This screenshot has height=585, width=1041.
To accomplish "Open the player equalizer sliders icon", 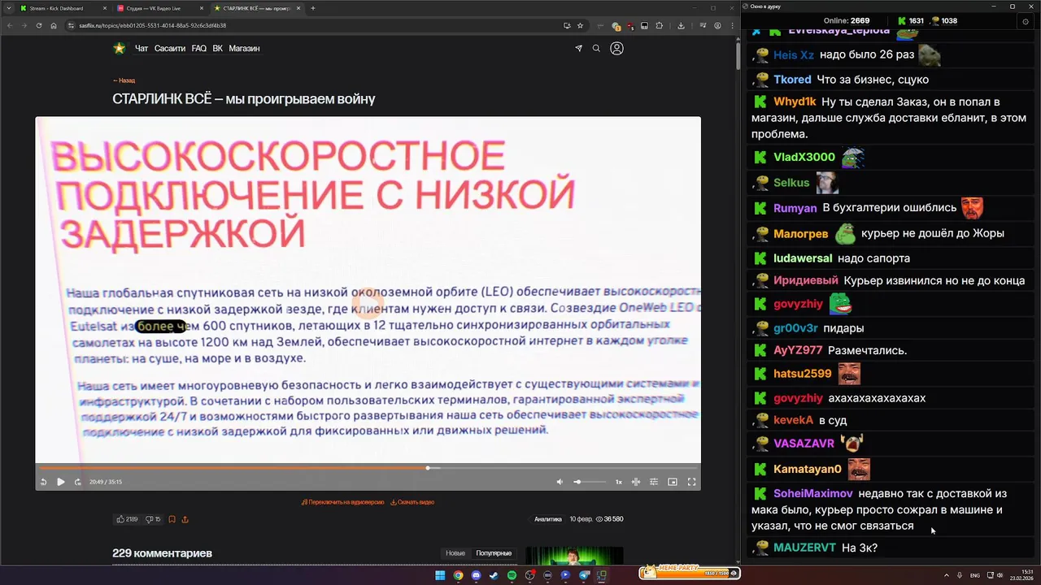I will click(654, 482).
